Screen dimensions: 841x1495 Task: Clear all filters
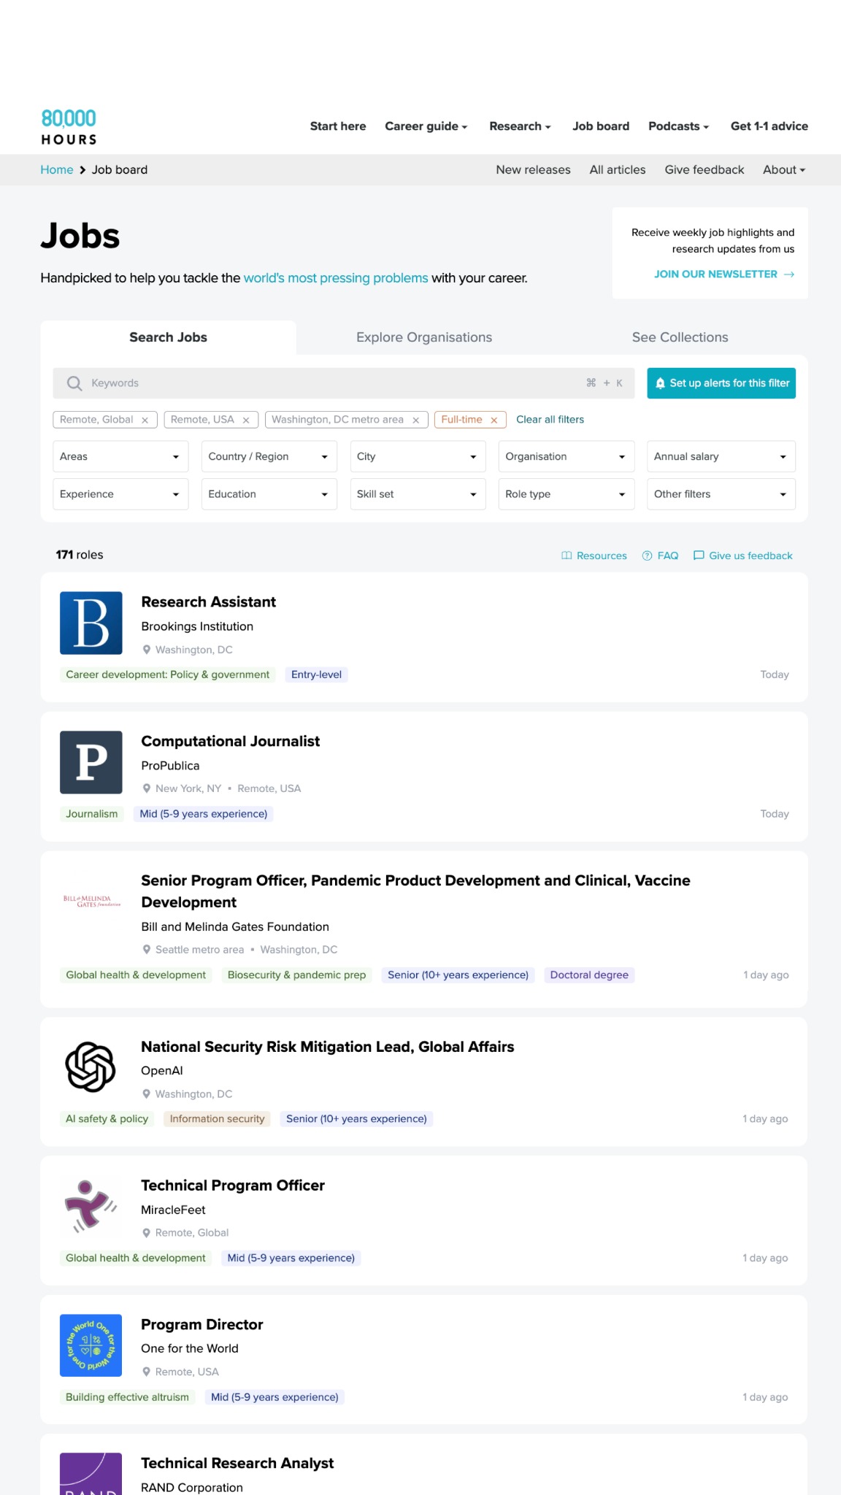[x=550, y=420]
